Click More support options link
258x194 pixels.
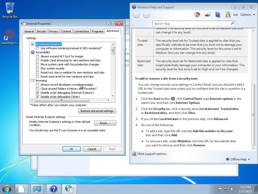[152, 154]
